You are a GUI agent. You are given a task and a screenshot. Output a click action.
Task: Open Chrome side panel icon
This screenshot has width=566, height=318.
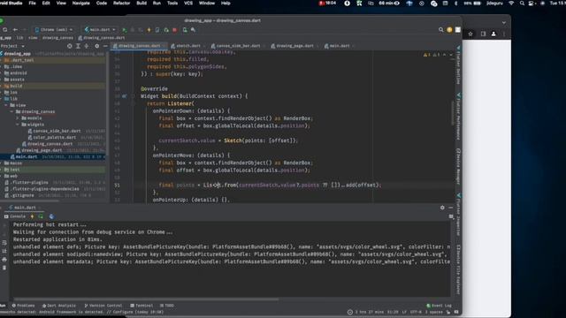483,34
